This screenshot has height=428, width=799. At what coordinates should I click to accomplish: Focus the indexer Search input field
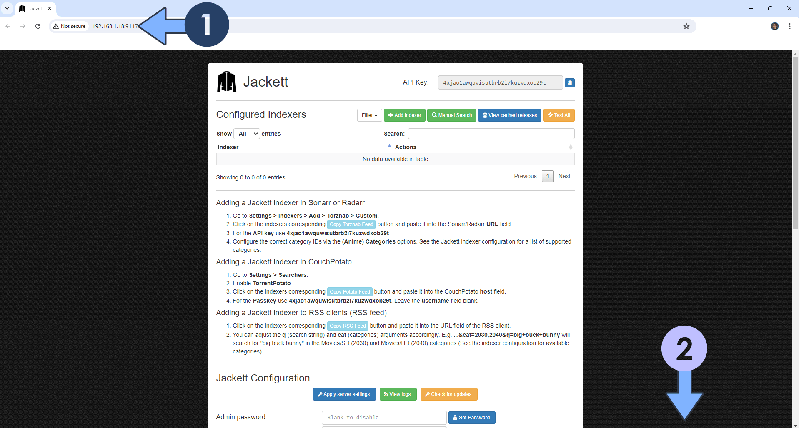[x=491, y=134]
